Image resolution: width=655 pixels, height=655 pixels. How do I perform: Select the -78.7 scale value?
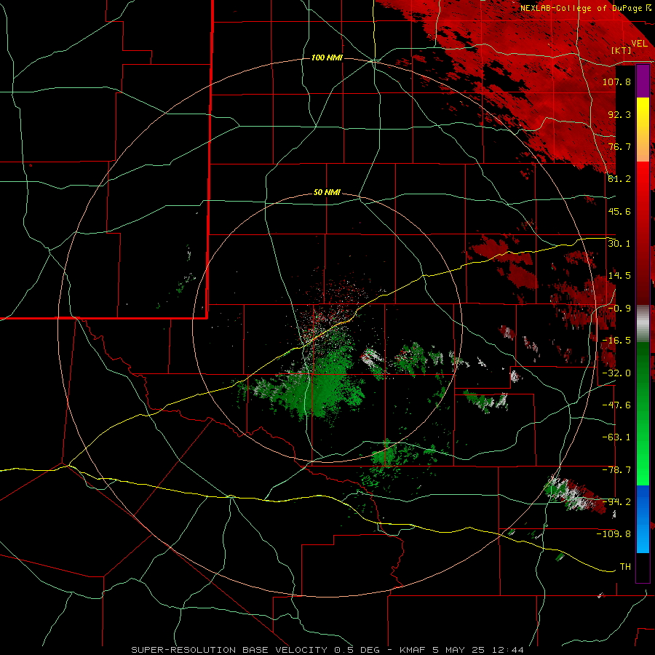pyautogui.click(x=616, y=470)
